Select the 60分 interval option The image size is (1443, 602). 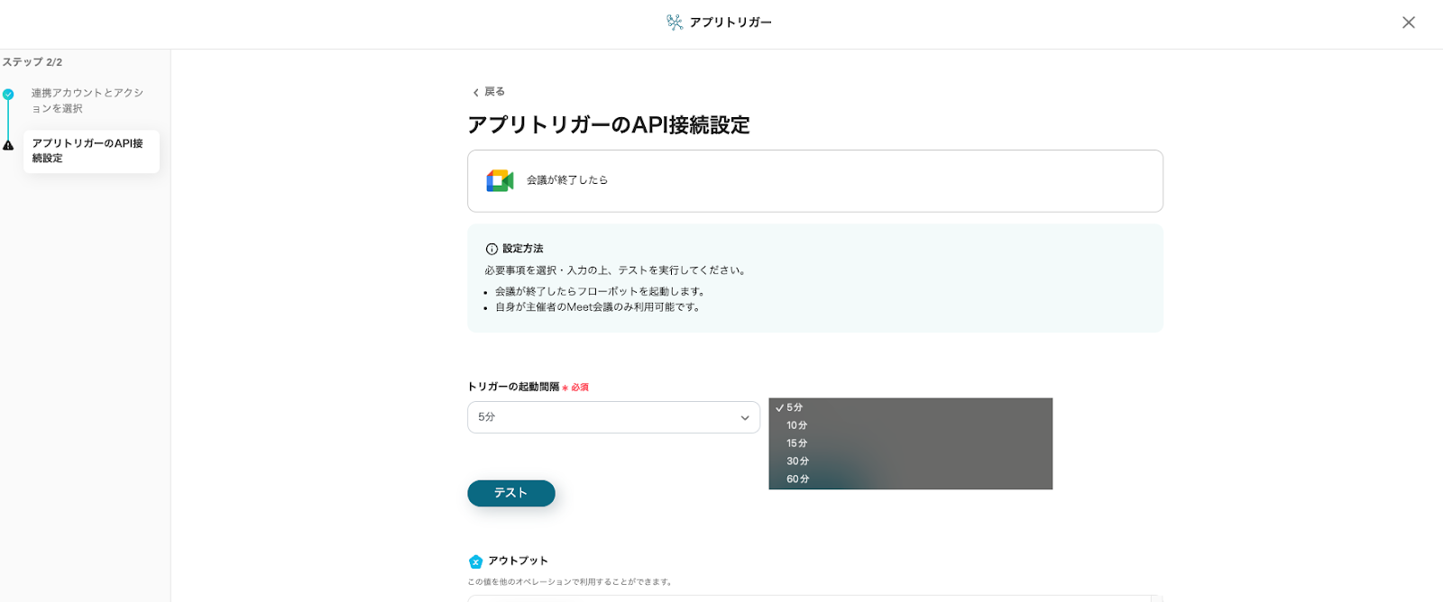tap(797, 479)
